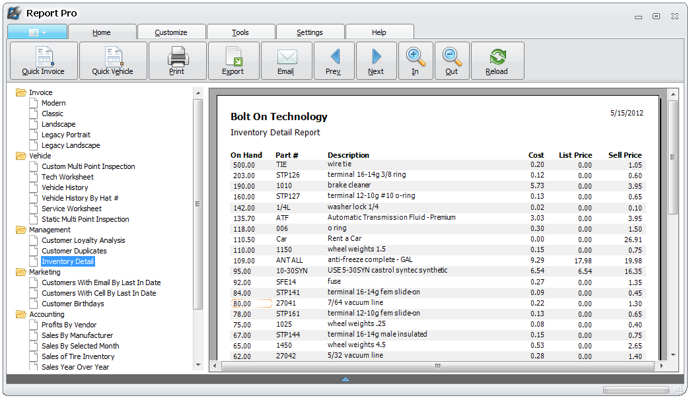The image size is (691, 398).
Task: Click the preview scroll-right arrow
Action: pos(661,366)
